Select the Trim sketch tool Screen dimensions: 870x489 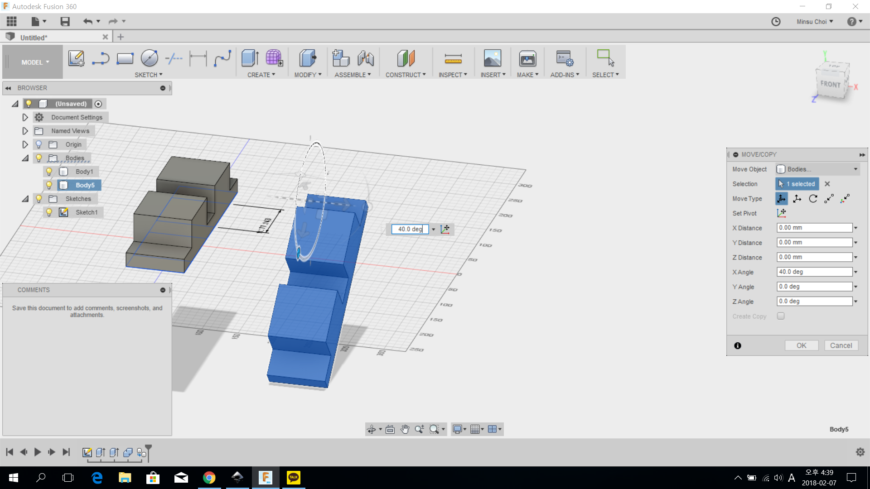point(174,58)
